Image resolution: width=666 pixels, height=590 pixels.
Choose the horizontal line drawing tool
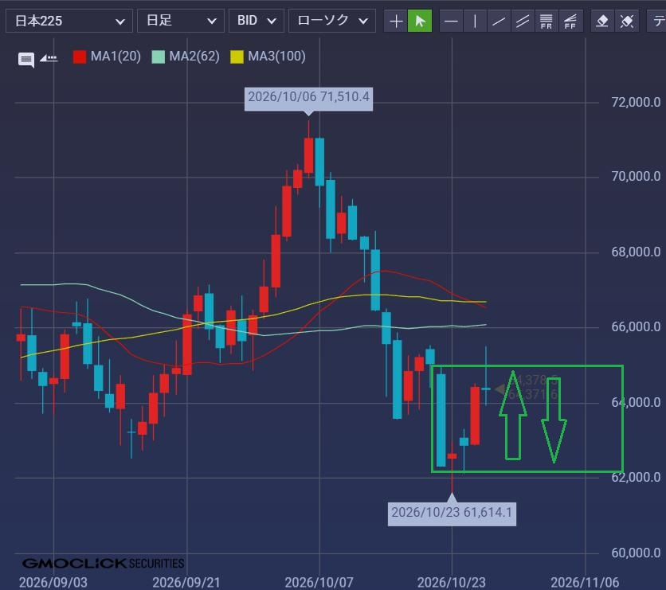click(x=451, y=21)
